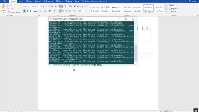Open borders dropdown

click(x=86, y=11)
